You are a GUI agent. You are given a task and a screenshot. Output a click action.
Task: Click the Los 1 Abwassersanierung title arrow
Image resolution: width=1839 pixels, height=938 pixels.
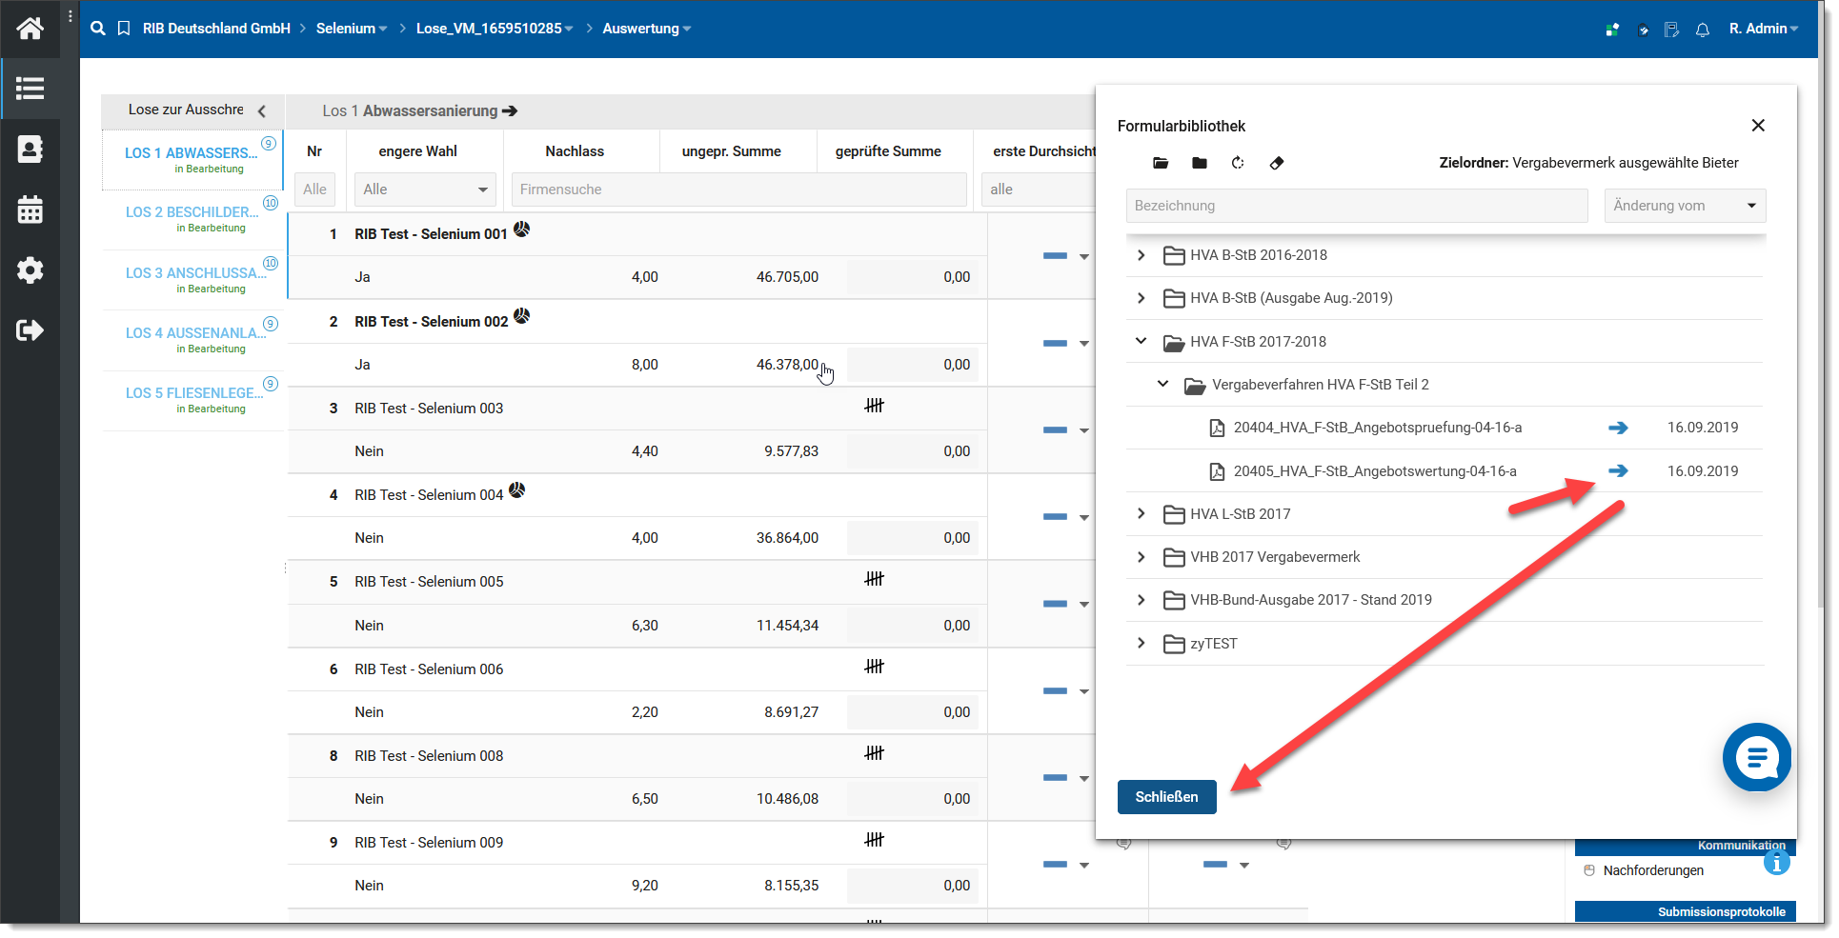(x=510, y=111)
